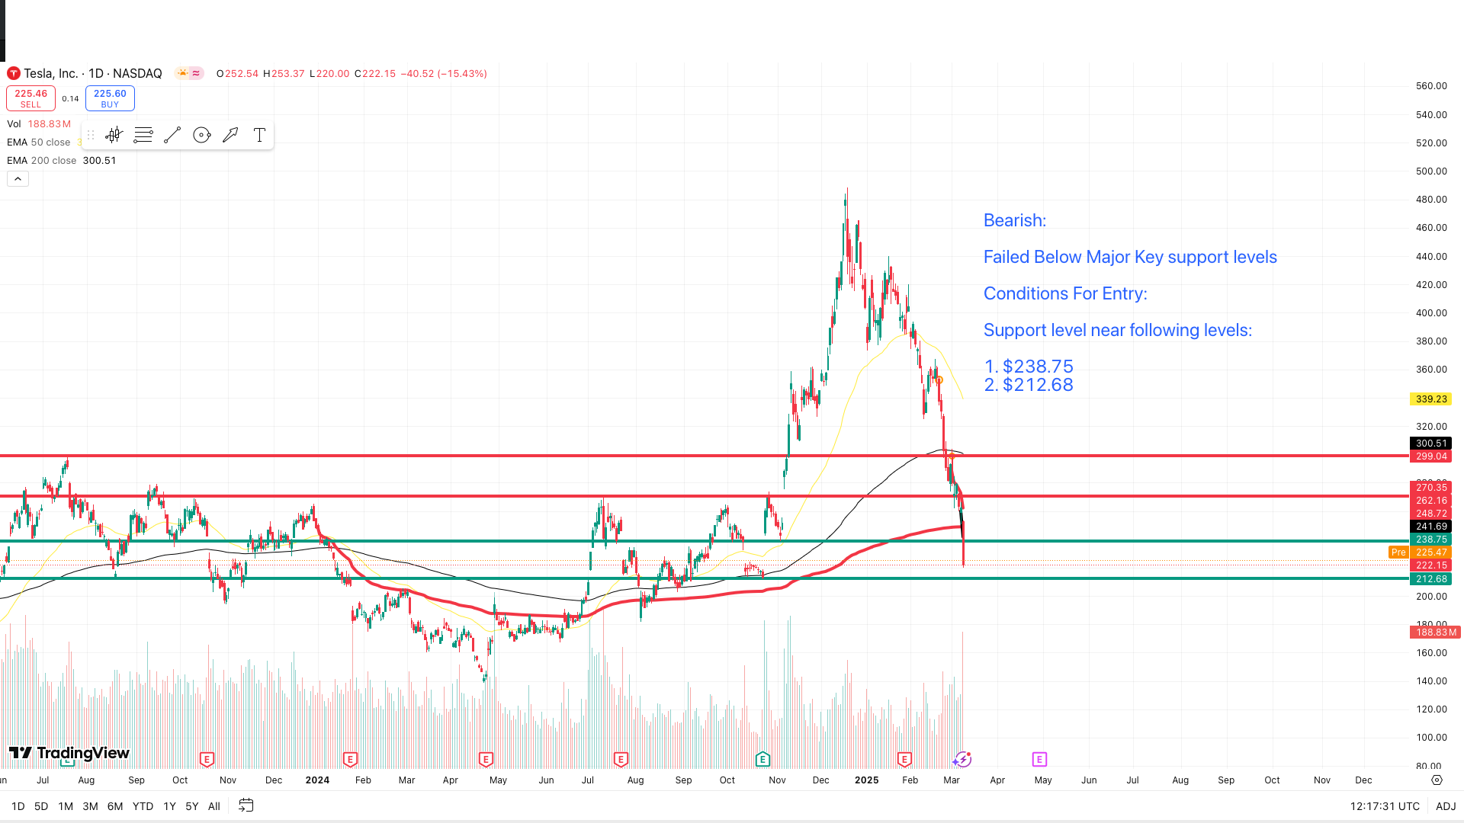Click the red 299.04 price label

click(1430, 456)
